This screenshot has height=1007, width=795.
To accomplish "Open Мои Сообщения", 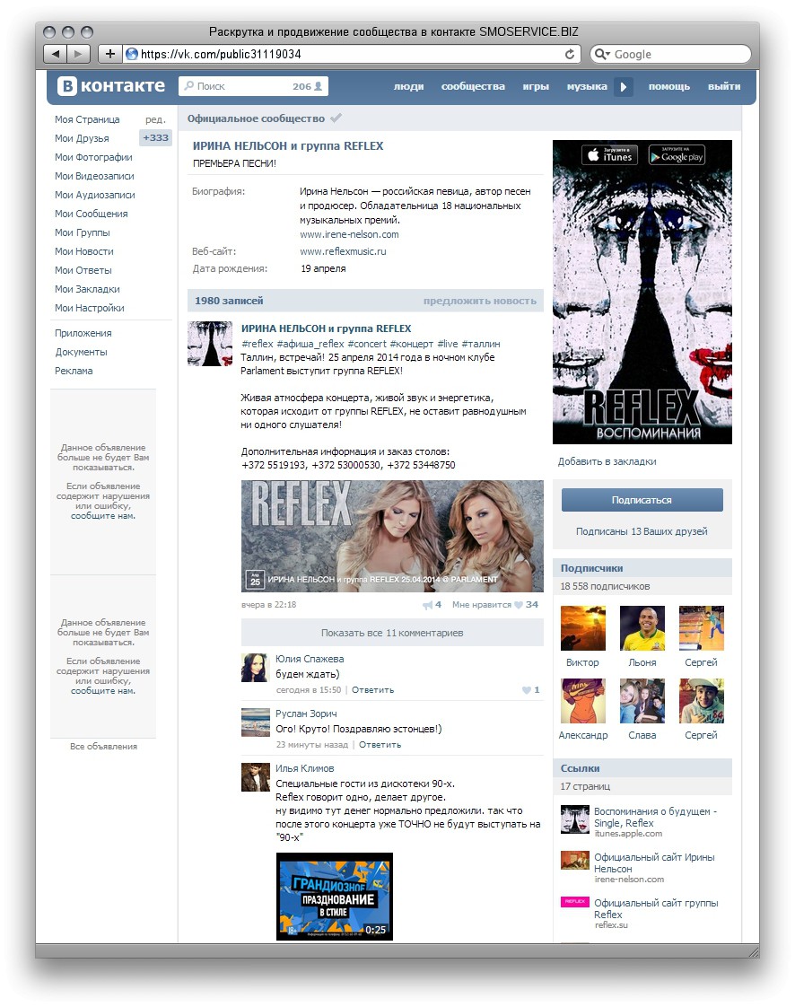I will [92, 214].
